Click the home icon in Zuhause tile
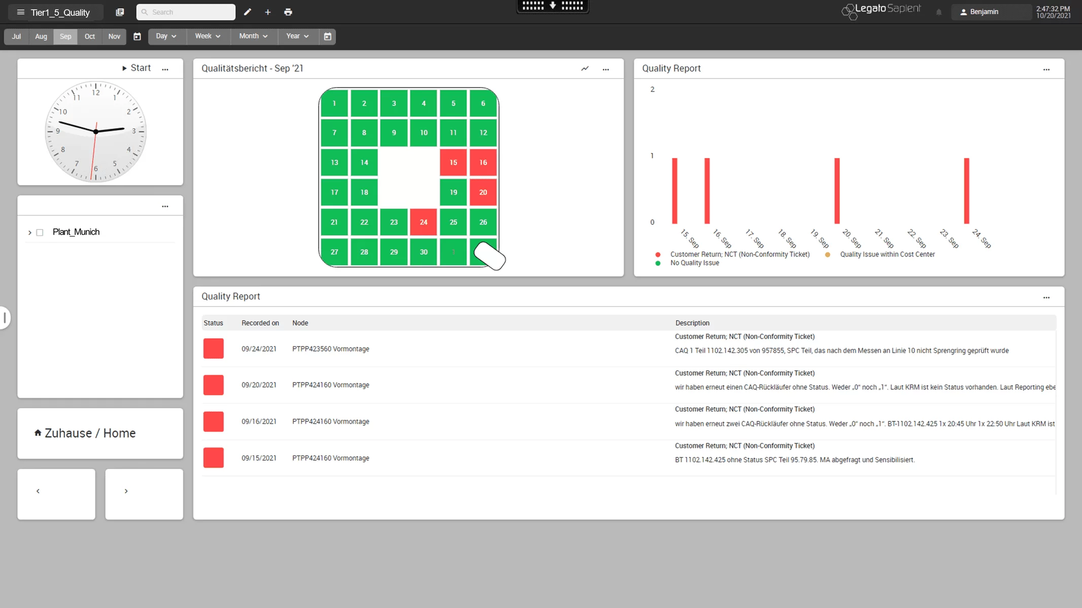Screen dimensions: 1082x608 38,433
